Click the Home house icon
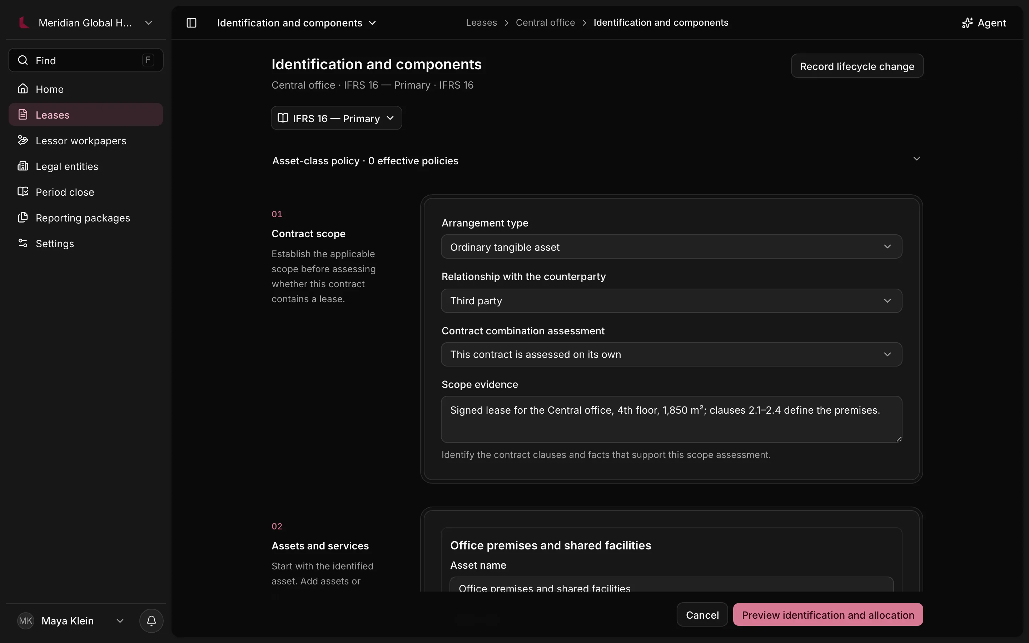Viewport: 1029px width, 643px height. click(23, 89)
